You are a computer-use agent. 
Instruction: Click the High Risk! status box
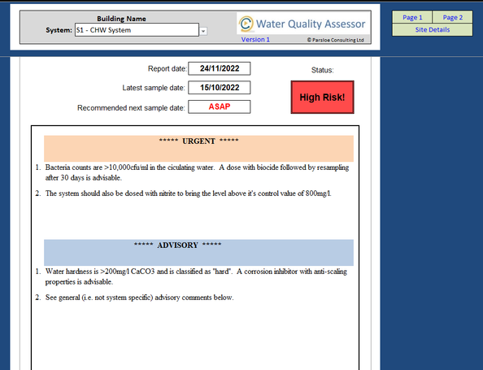(322, 98)
